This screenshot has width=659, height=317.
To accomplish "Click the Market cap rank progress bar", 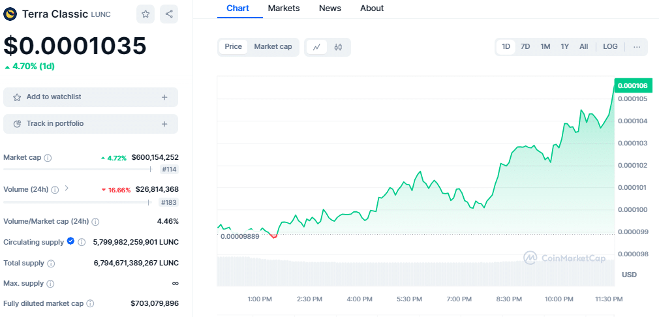I will [78, 169].
